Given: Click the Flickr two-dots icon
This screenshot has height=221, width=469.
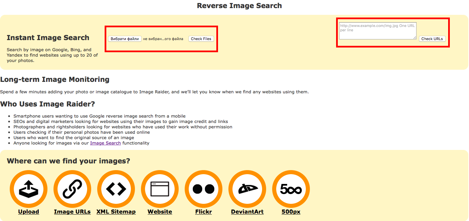Looking at the screenshot, I should point(204,189).
